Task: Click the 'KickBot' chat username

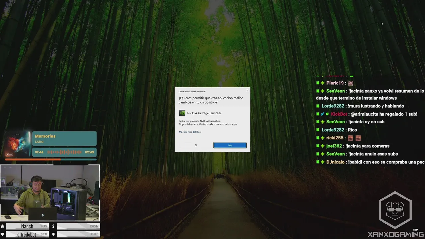Action: pyautogui.click(x=339, y=114)
